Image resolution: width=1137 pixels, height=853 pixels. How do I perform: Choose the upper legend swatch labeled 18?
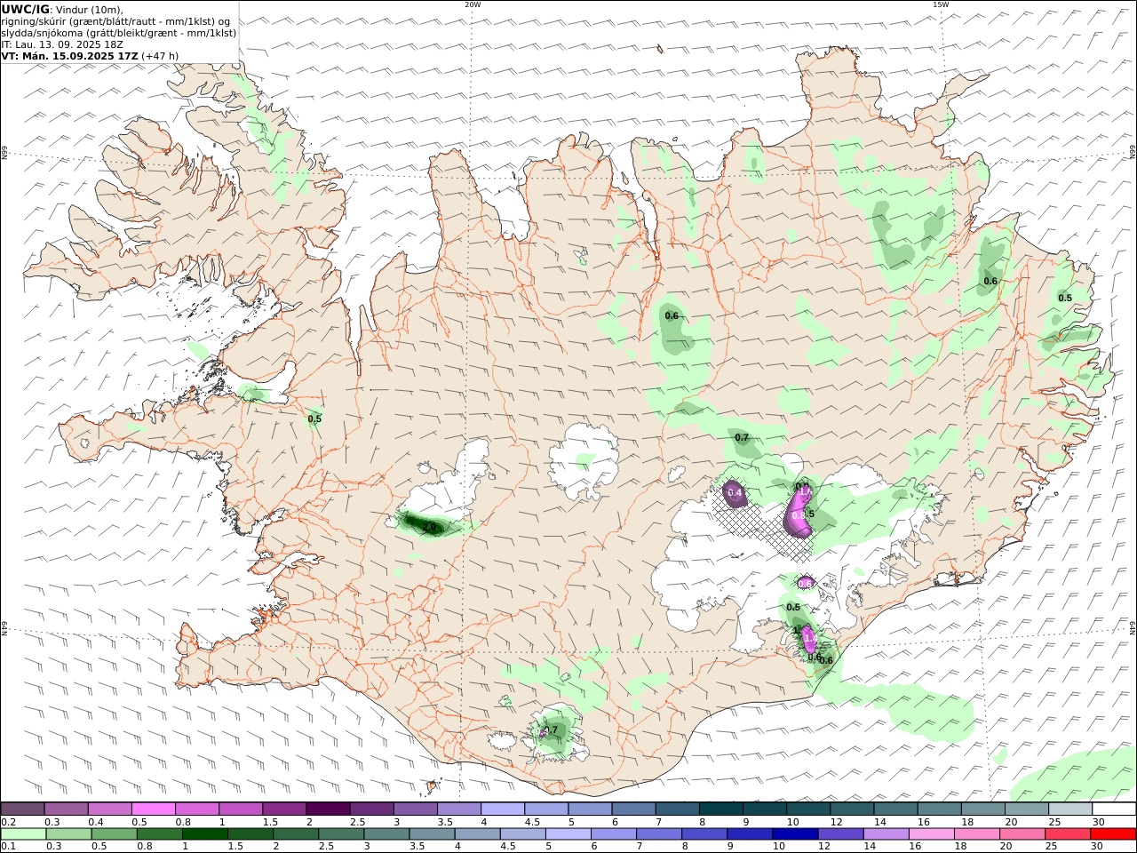point(982,809)
